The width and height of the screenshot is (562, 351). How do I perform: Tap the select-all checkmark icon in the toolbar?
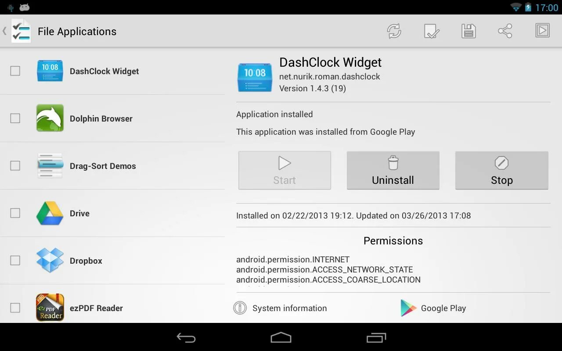click(432, 31)
